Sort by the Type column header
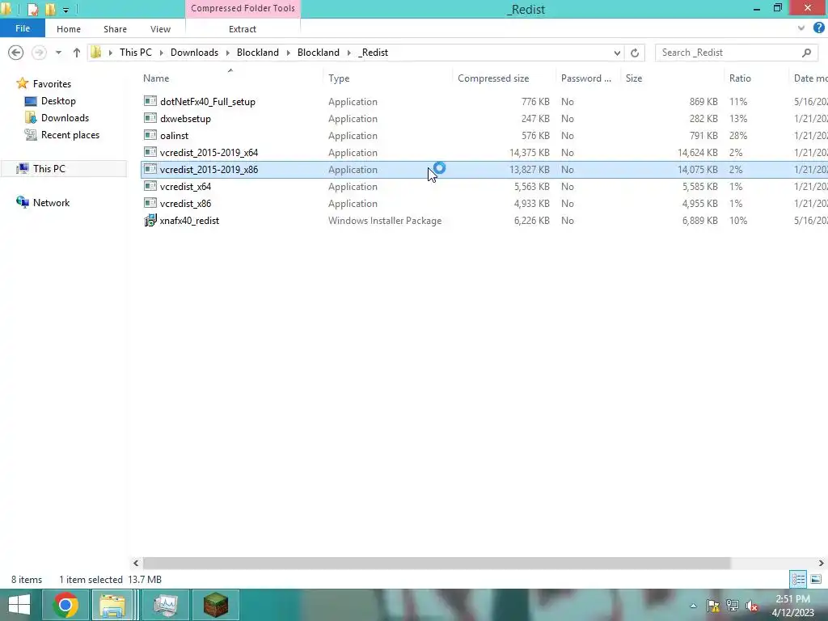 pos(339,78)
